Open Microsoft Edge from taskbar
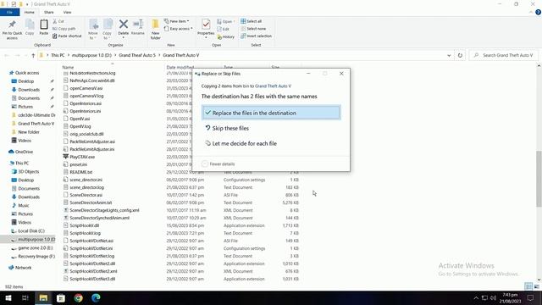542x305 pixels. click(96, 297)
